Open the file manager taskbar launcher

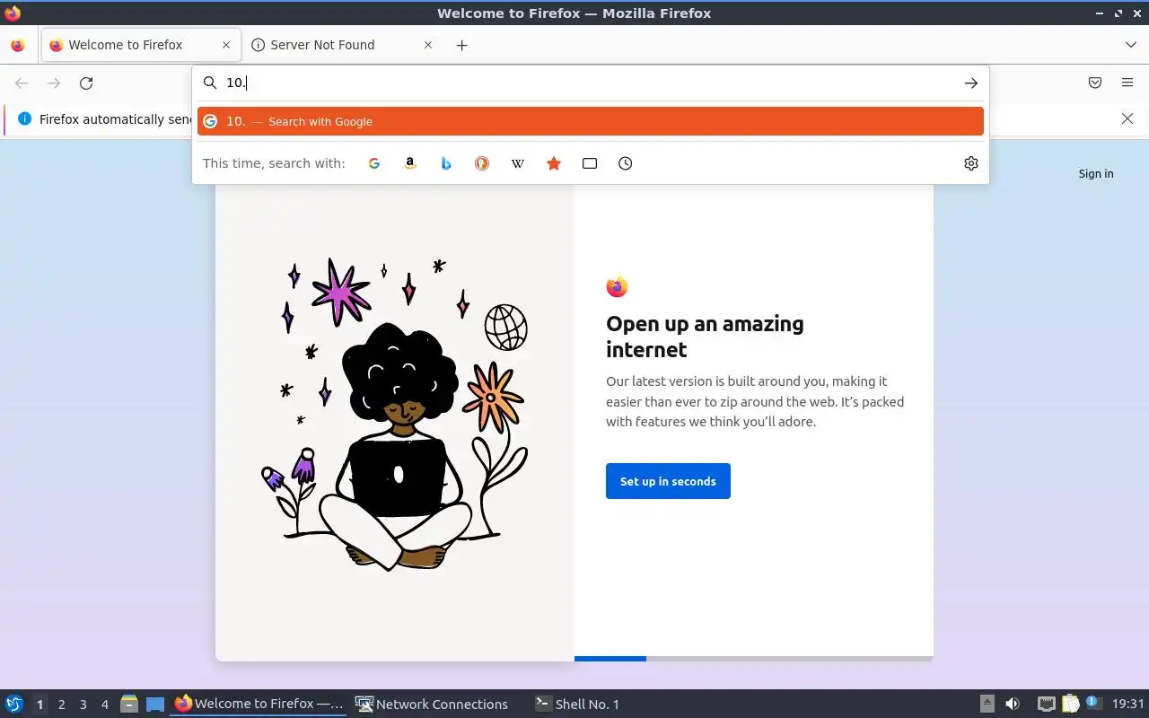coord(129,704)
